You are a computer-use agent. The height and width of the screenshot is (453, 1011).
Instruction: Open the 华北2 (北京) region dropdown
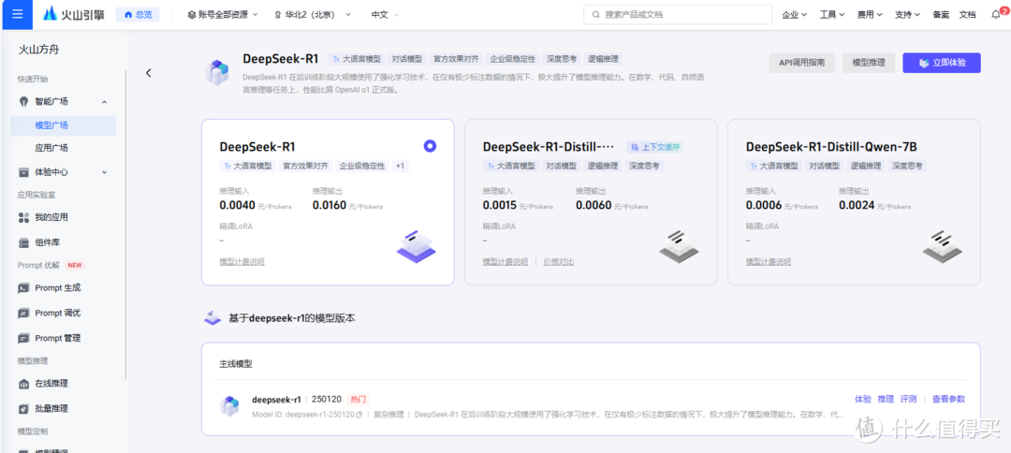tap(313, 14)
